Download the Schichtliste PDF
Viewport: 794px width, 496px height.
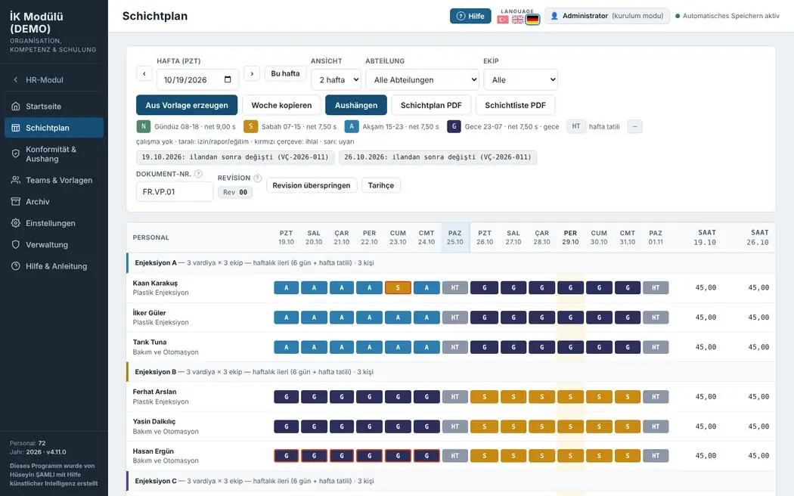click(516, 105)
